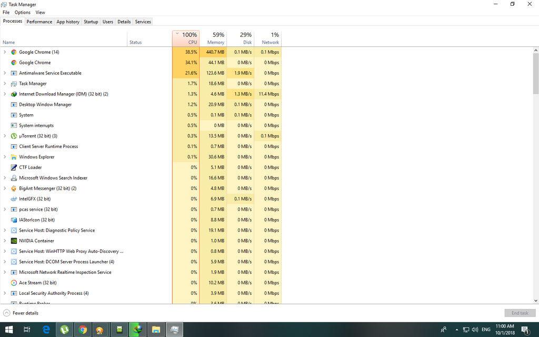This screenshot has width=539, height=337.
Task: Switch to the Users tab
Action: tap(107, 22)
